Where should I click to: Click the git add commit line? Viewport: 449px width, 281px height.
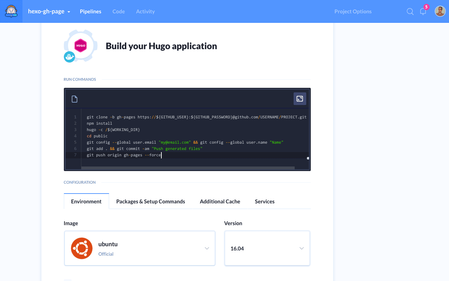[145, 149]
